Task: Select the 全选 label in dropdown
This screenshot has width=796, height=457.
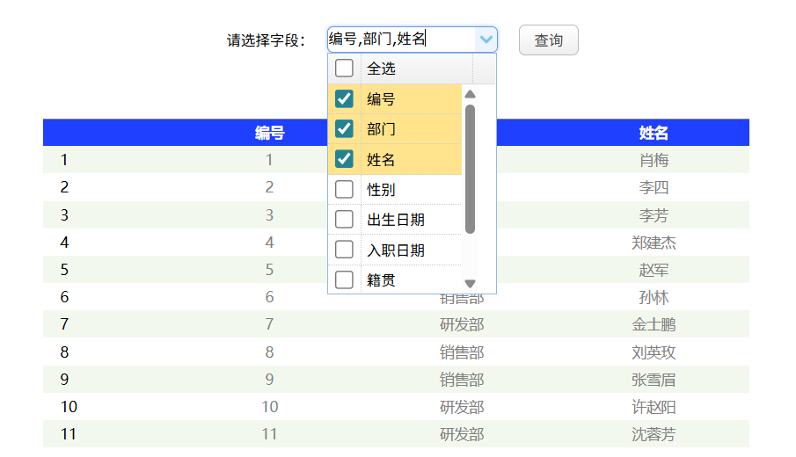Action: (x=381, y=69)
